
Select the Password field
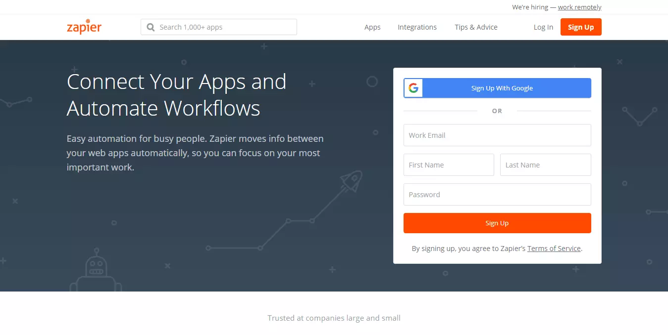click(x=497, y=195)
